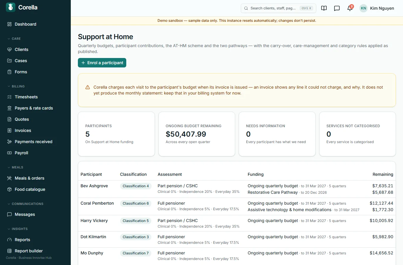Image resolution: width=403 pixels, height=265 pixels.
Task: Click the Payroll banknote icon
Action: click(x=9, y=153)
